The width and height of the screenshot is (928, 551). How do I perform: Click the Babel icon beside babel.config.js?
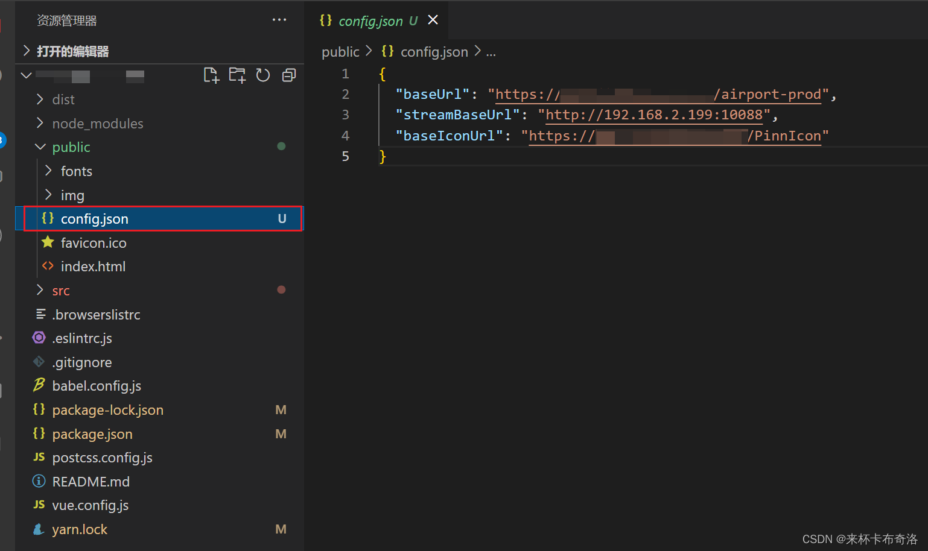coord(39,385)
